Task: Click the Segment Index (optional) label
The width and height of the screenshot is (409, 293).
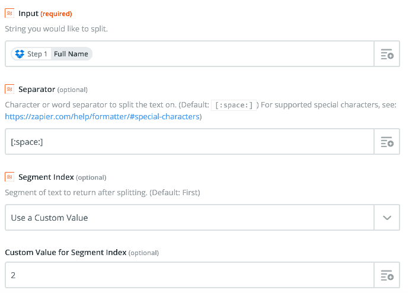Action: click(x=62, y=177)
